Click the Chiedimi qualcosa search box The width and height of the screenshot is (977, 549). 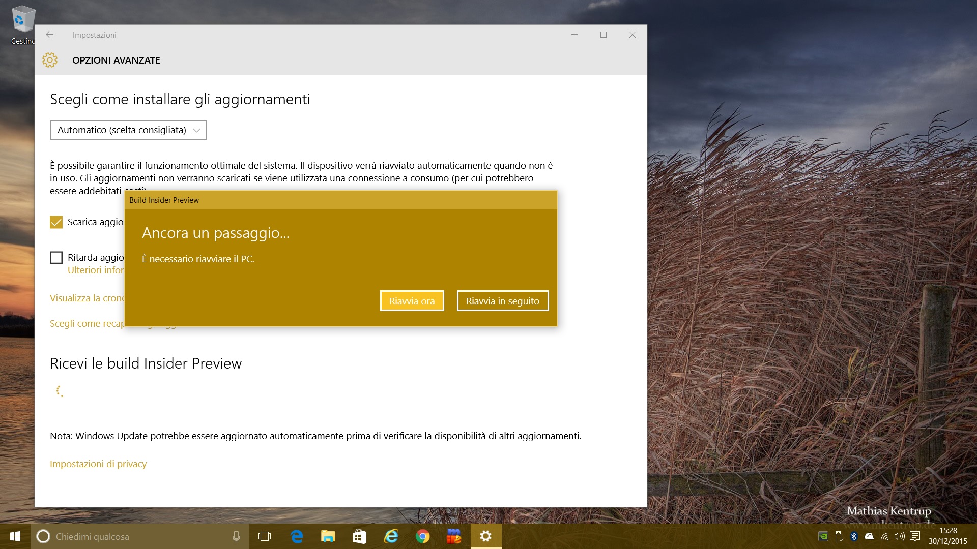tap(140, 536)
